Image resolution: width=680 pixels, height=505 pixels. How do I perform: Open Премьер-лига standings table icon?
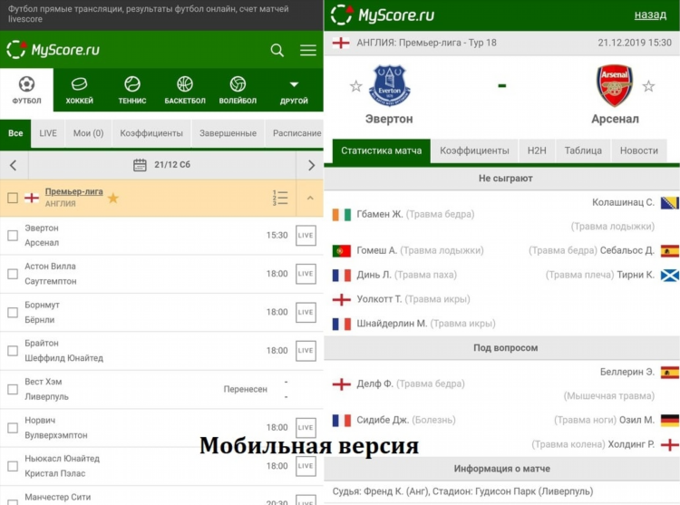click(x=280, y=198)
